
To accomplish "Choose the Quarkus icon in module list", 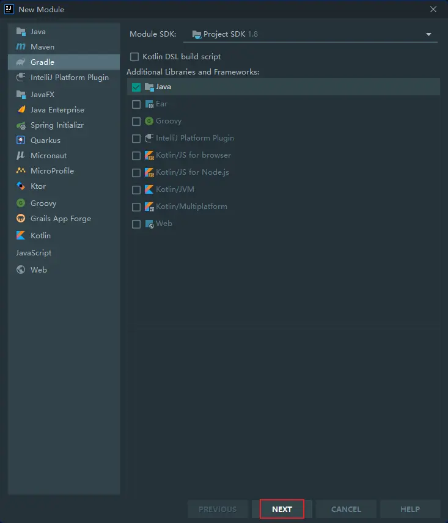I will (21, 141).
